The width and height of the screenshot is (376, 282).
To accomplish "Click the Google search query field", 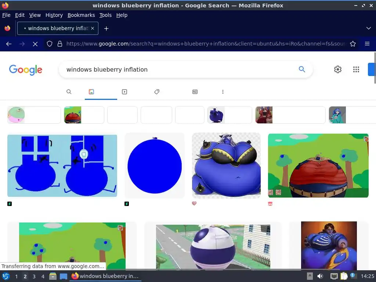I will coord(177,69).
